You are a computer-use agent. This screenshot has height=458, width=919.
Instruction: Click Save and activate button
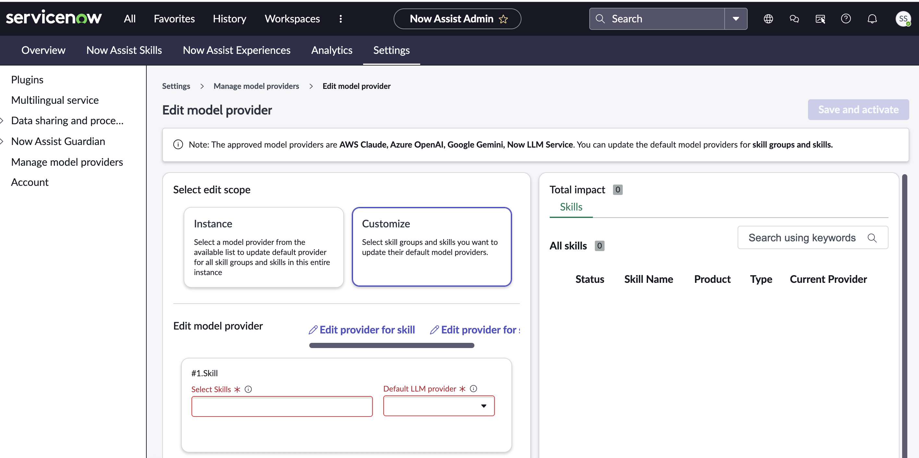pos(858,110)
